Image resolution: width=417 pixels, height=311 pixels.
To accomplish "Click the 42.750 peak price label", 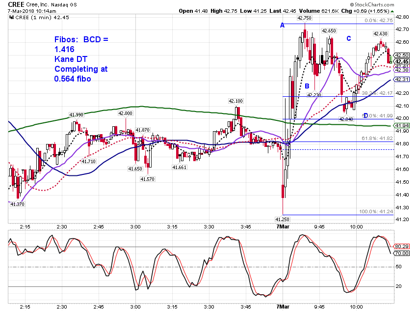I will [x=305, y=18].
